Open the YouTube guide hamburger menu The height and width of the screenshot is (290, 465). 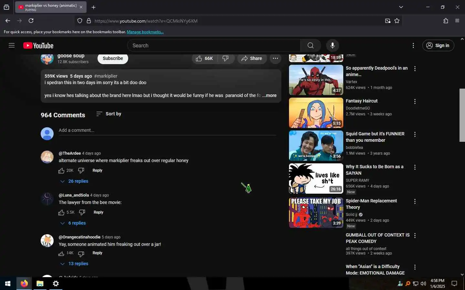coord(12,45)
